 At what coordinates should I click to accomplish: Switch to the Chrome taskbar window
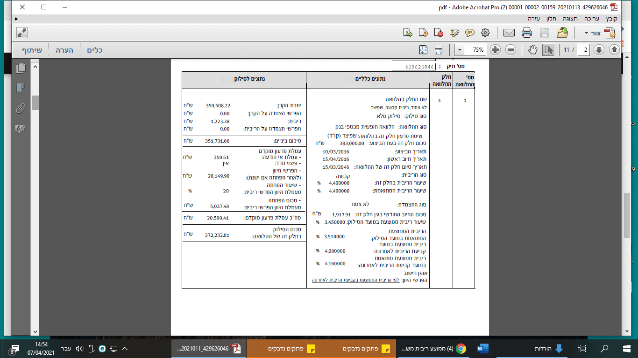tap(434, 348)
